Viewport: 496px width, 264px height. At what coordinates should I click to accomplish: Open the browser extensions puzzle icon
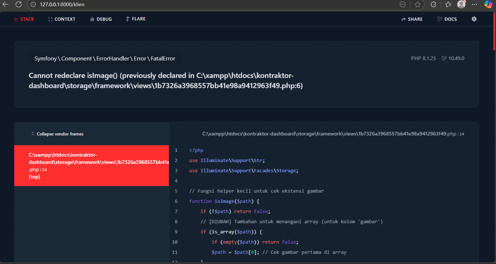pyautogui.click(x=433, y=5)
